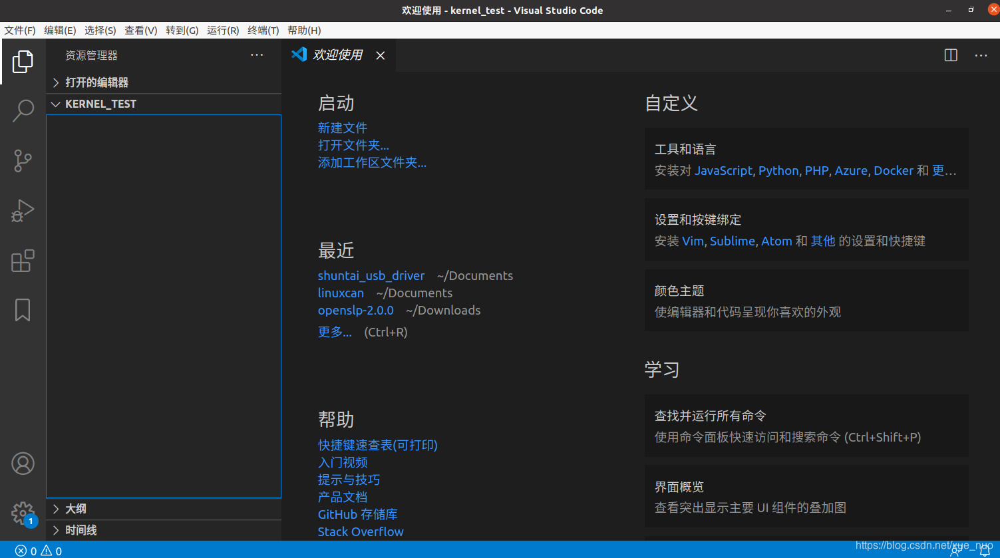The width and height of the screenshot is (1000, 558).
Task: Click the 添加工作区文件夹... link
Action: [372, 162]
